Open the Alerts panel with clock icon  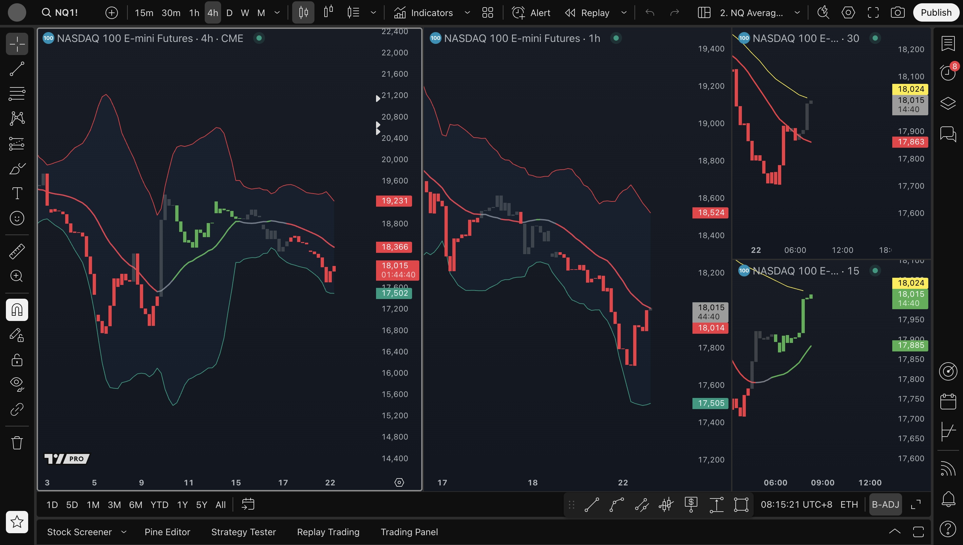pos(948,72)
